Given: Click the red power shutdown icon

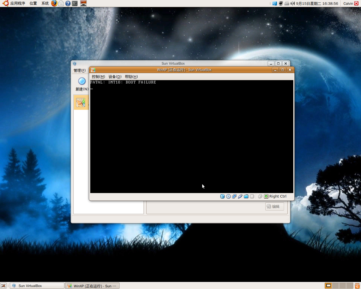Looking at the screenshot, I should pos(356,3).
